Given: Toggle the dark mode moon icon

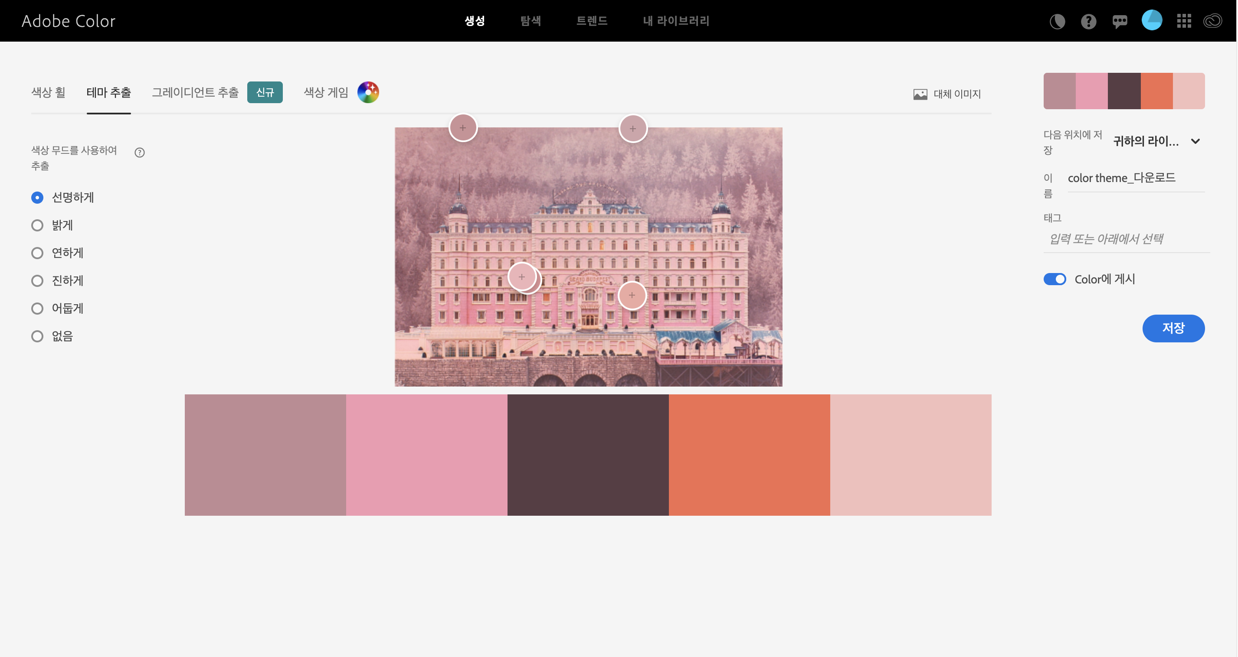Looking at the screenshot, I should 1057,21.
